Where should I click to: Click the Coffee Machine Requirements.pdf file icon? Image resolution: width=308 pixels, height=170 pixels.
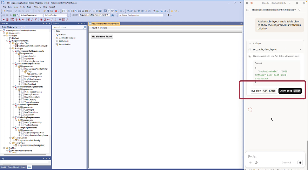tap(16, 46)
